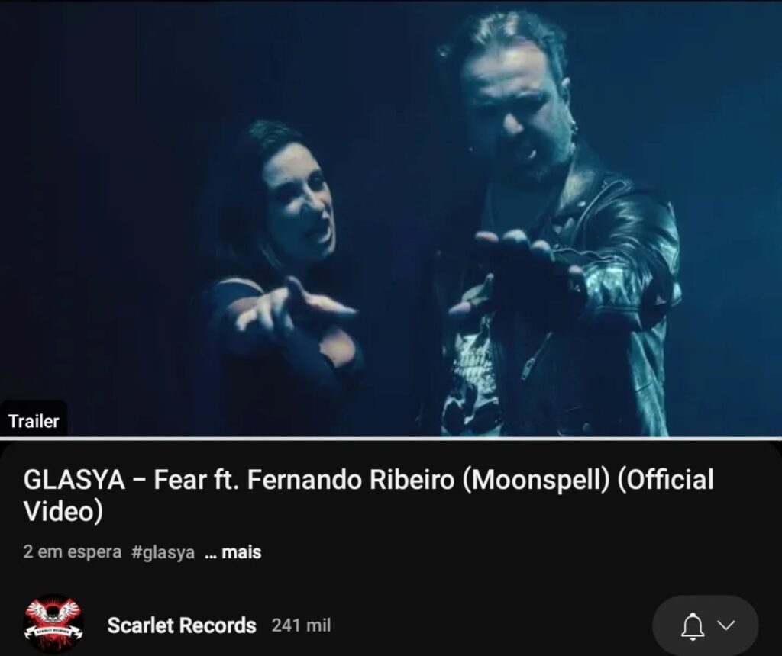The height and width of the screenshot is (656, 782).
Task: Click "Fernando Ribeiro" in the title
Action: (351, 480)
